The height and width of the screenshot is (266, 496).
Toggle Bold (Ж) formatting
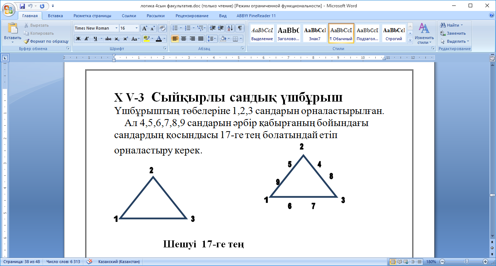pos(78,39)
